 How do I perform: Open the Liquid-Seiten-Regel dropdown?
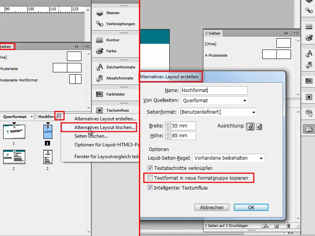pos(228,158)
